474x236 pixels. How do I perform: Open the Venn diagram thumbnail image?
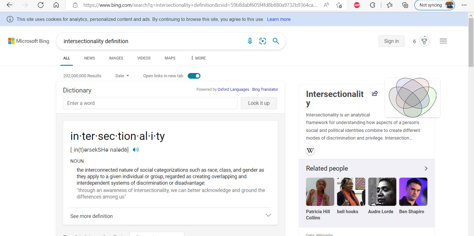pyautogui.click(x=412, y=98)
